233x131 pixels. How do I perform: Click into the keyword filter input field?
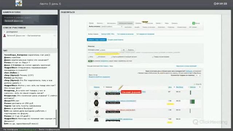pos(110,50)
